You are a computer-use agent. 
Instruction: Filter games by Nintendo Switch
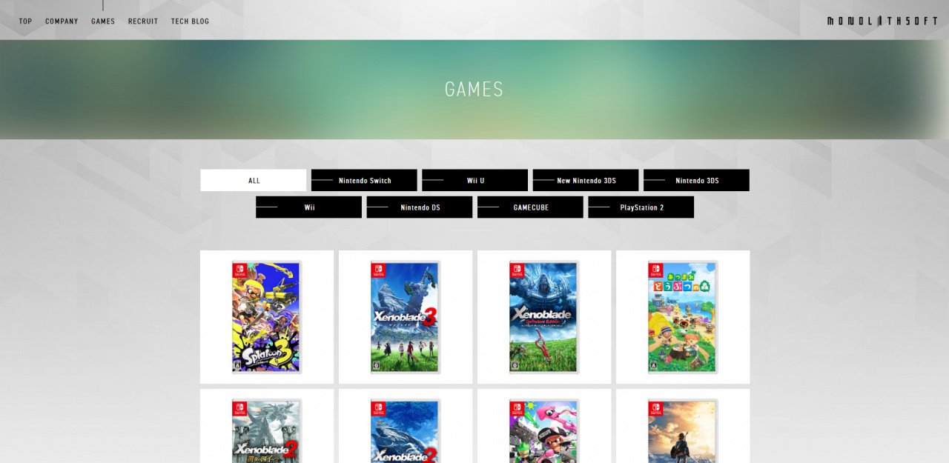point(364,180)
